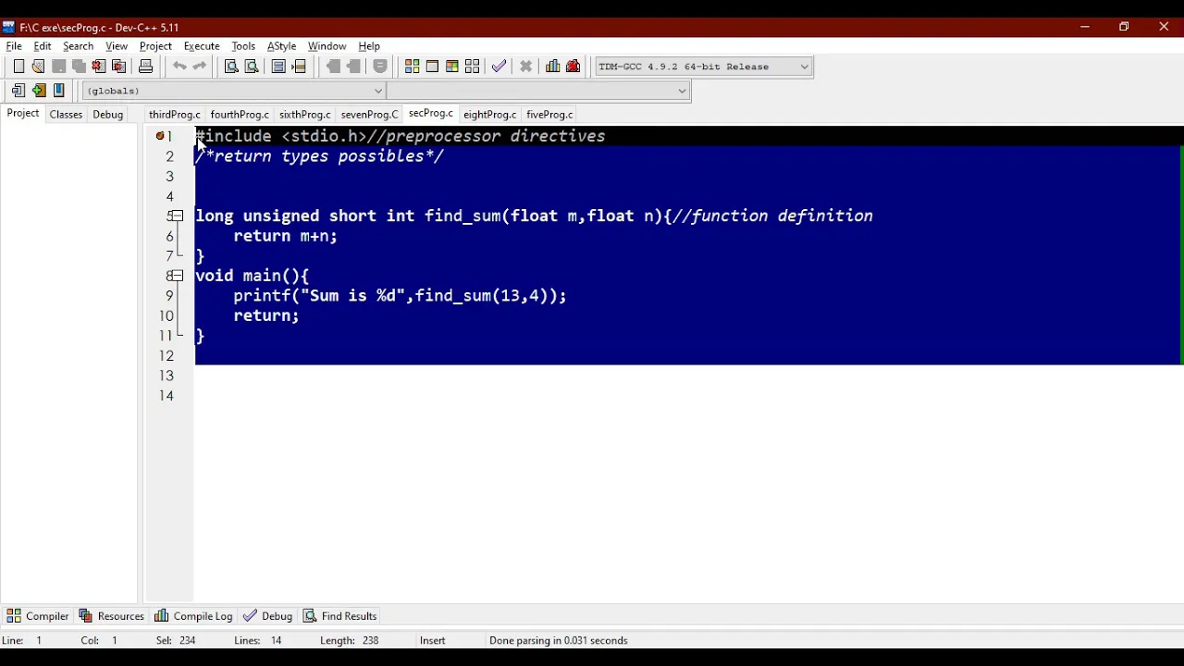Click the empty editor line 13
Screen dimensions: 1184x666
tap(688, 376)
